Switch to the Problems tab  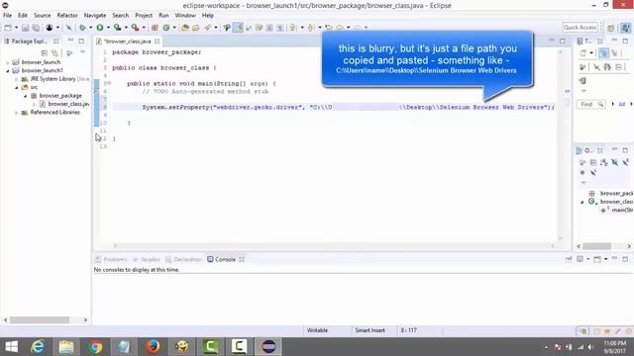(x=111, y=259)
